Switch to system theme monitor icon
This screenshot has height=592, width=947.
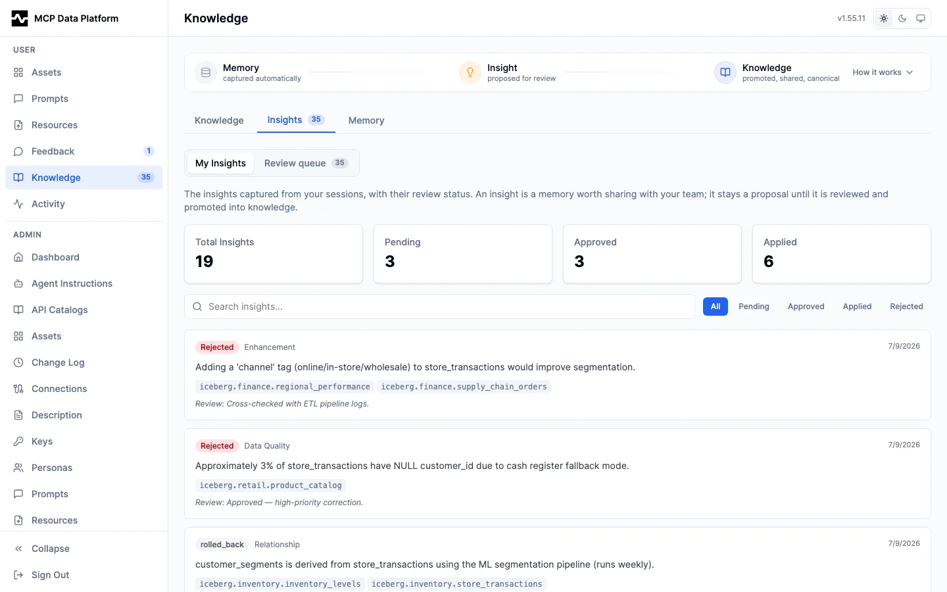coord(921,18)
